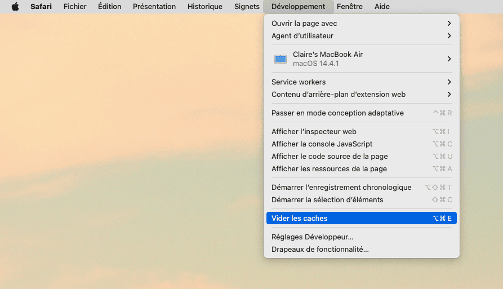Open the Présentation menu
503x289 pixels.
pos(154,6)
